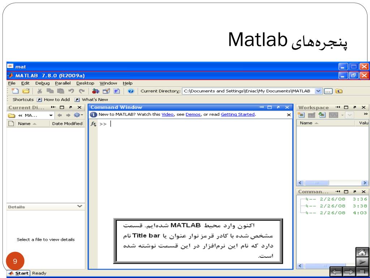
Task: Click the Open variable icon in Workspace
Action: pos(311,115)
